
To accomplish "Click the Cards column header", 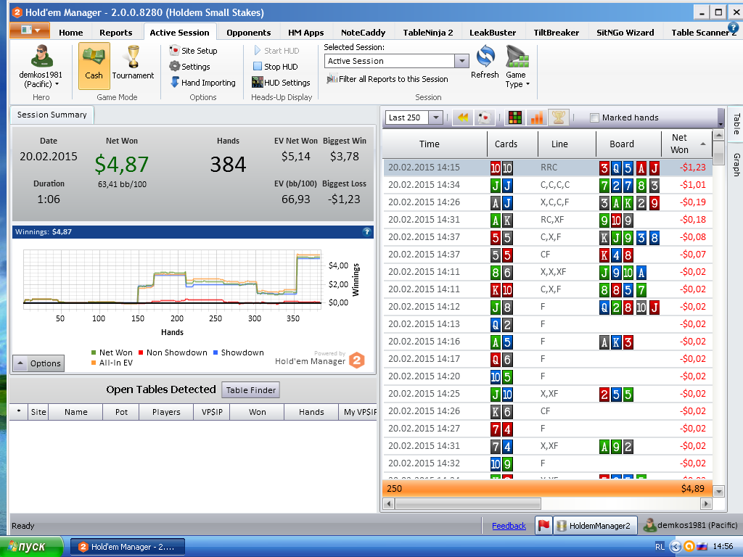I will pos(506,144).
